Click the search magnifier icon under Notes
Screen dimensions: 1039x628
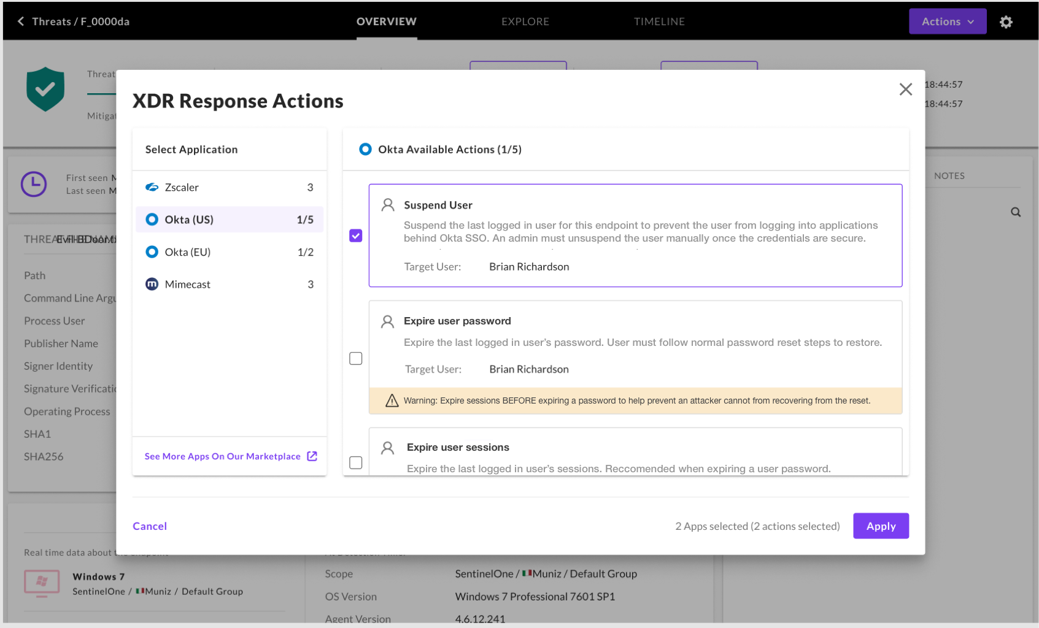1016,212
